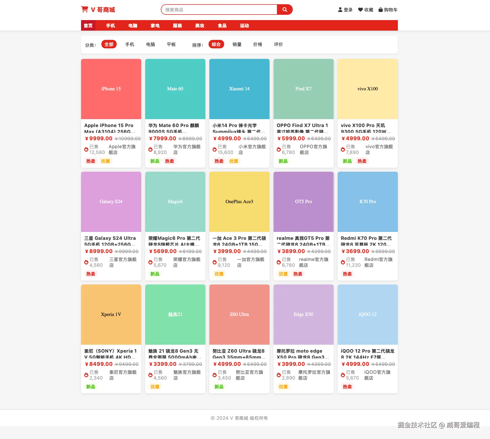This screenshot has height=439, width=490.
Task: Go to the 电脑 navigation menu
Action: coord(133,26)
